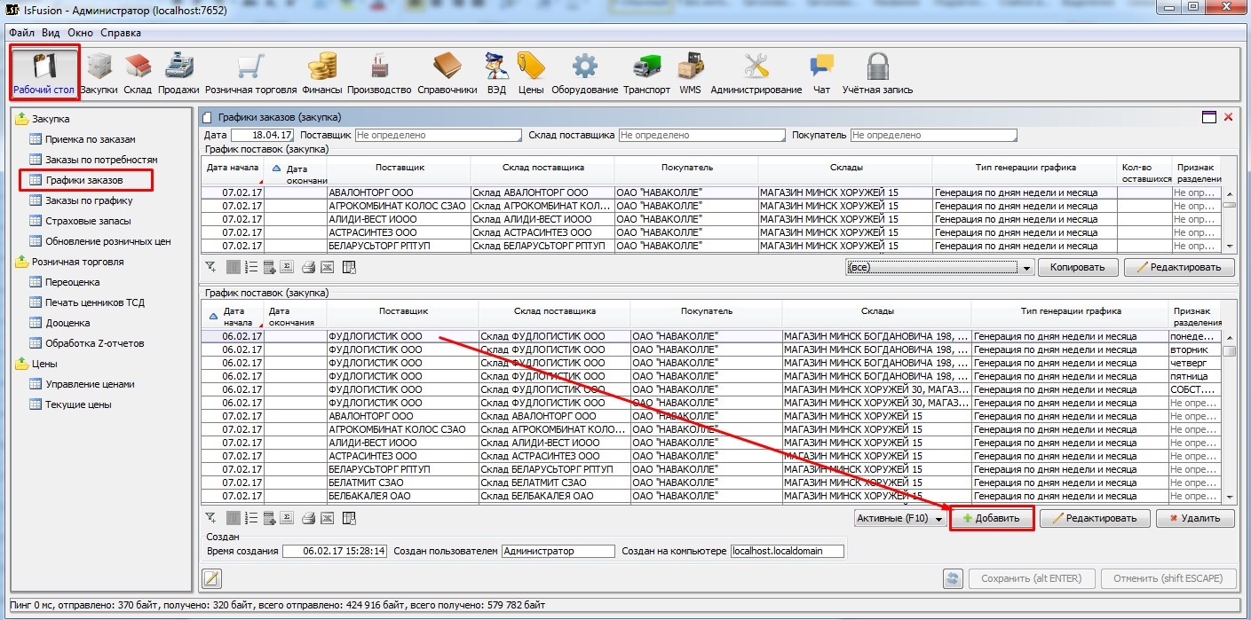The image size is (1251, 620).
Task: Select Заказы по графику in the left tree
Action: 89,200
